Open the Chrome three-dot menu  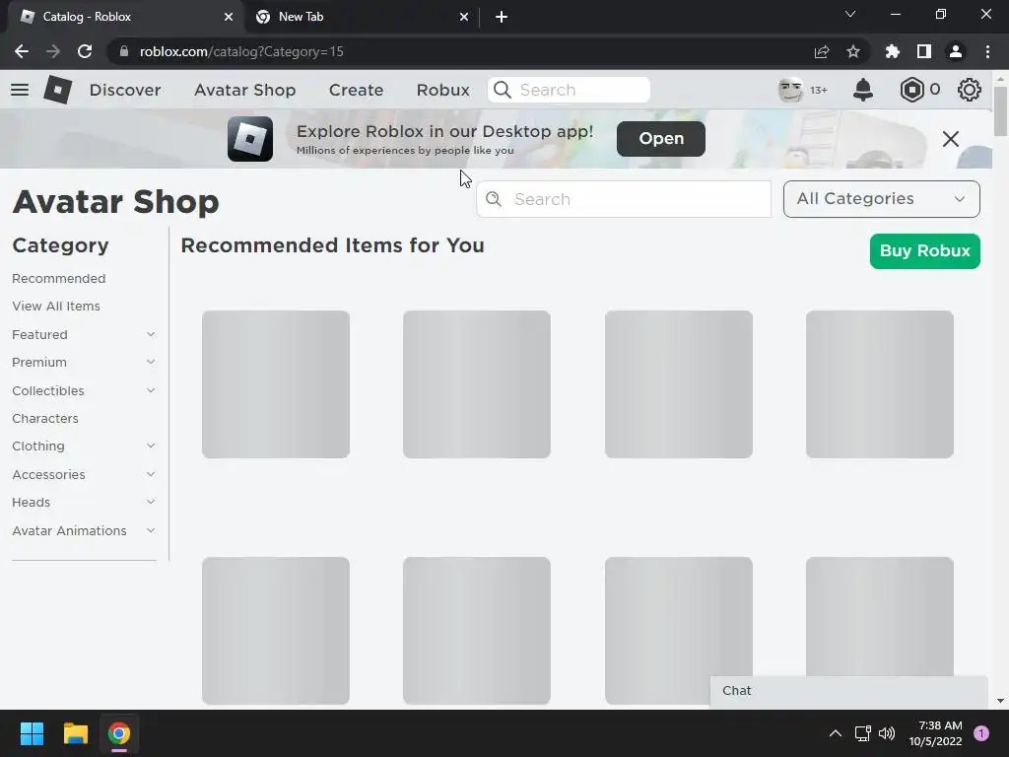tap(987, 51)
